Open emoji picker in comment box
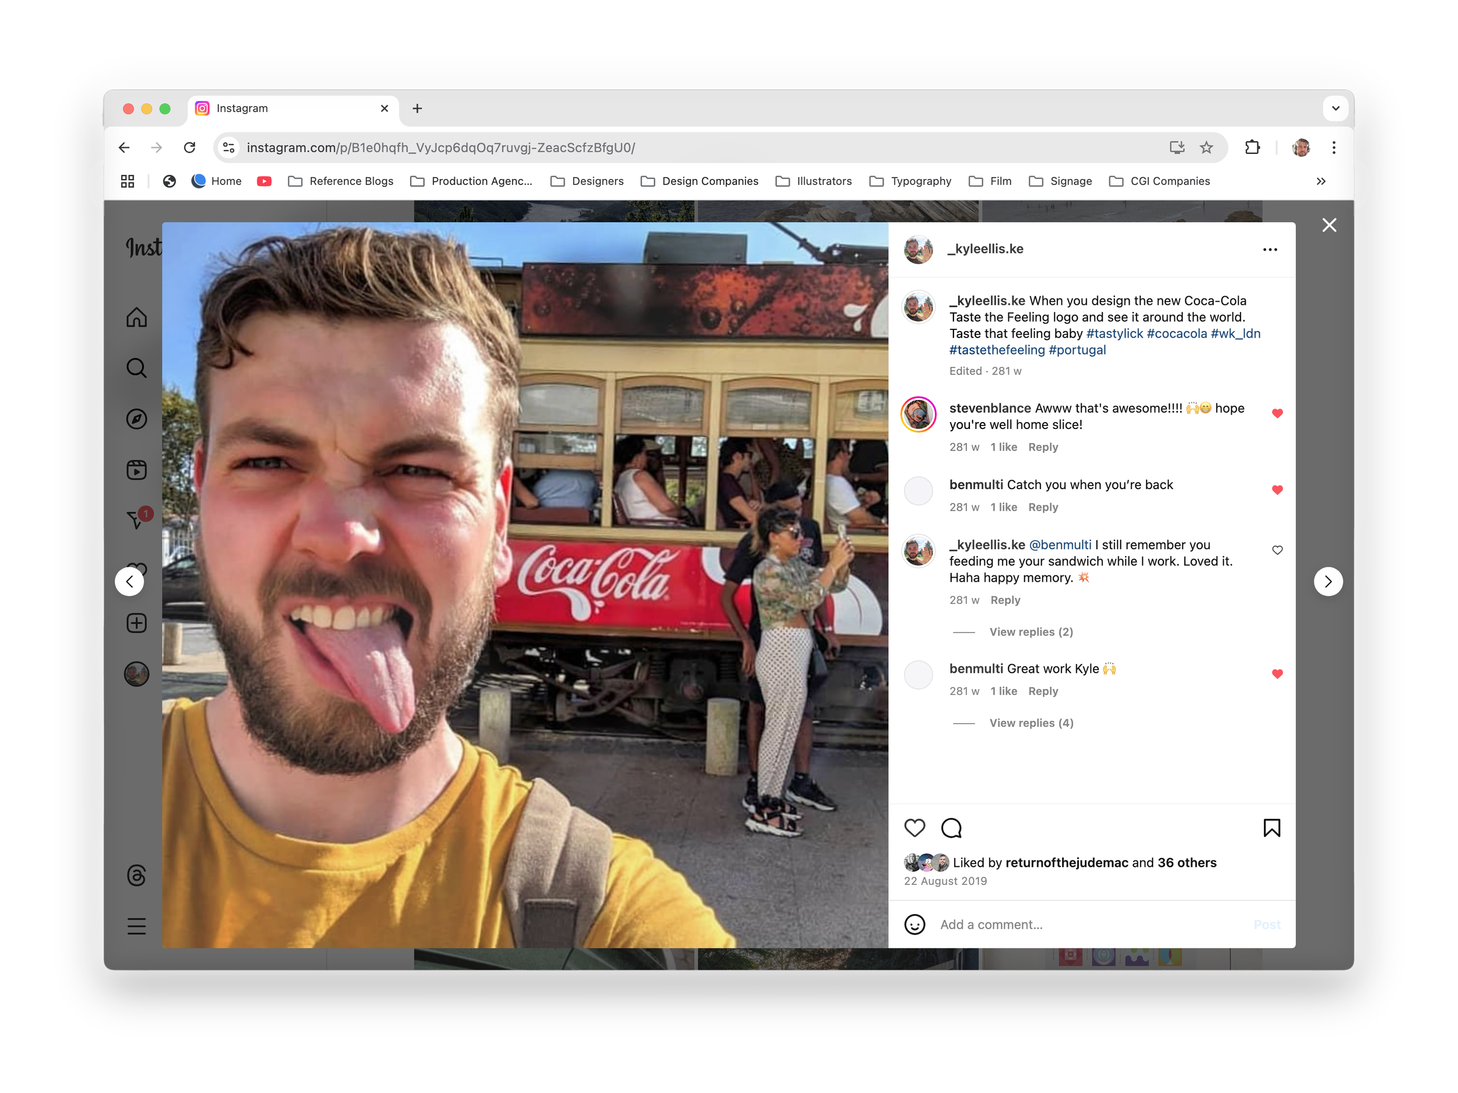Viewport: 1458px width, 1093px height. pyautogui.click(x=914, y=925)
